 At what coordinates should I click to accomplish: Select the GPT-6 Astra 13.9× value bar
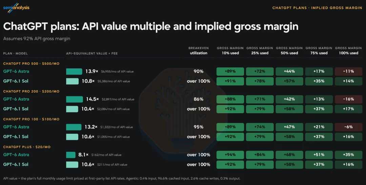pos(74,71)
